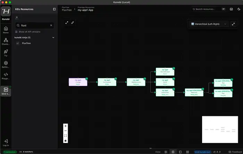
Task: Click the 1 connection status badge
Action: 10,152
